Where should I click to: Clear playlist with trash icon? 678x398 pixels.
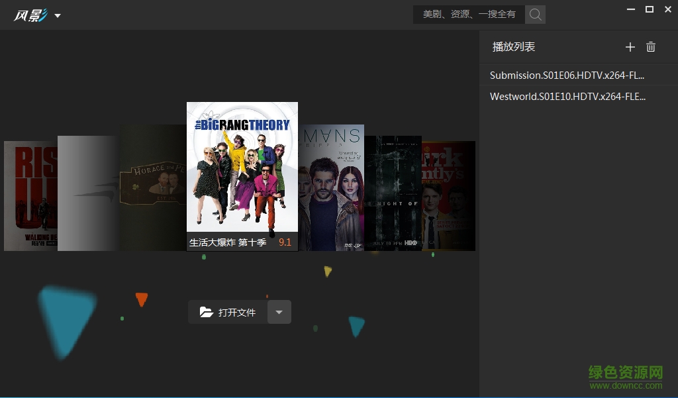coord(651,47)
